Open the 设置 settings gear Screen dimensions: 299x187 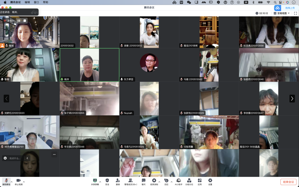pos(210,181)
